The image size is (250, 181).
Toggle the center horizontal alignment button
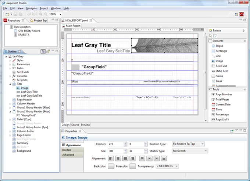[118, 158]
